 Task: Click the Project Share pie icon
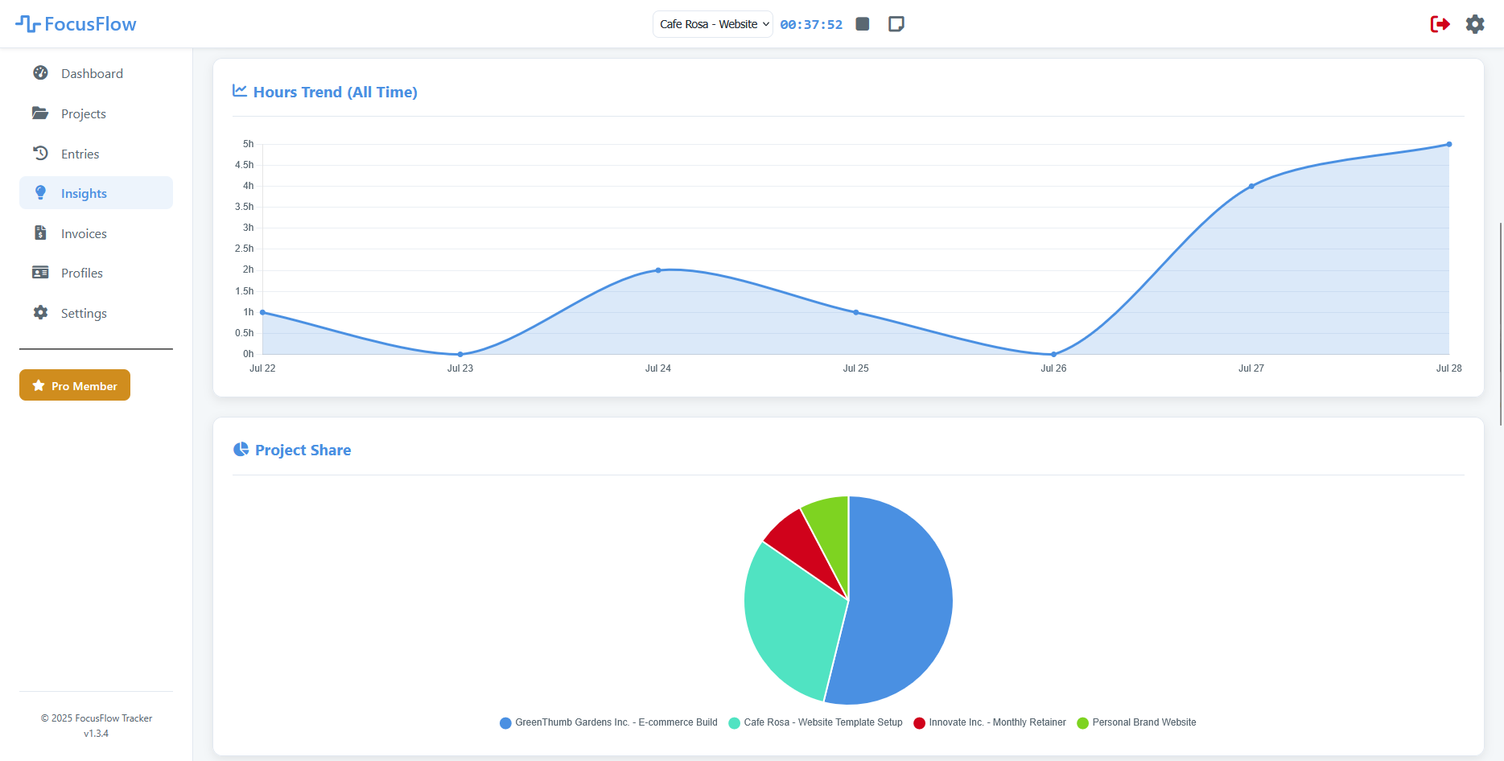241,450
